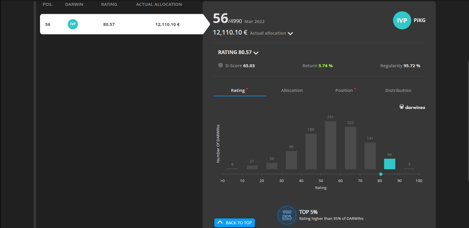Expand the RATING 80.57 chevron
469x228 pixels.
coord(256,53)
